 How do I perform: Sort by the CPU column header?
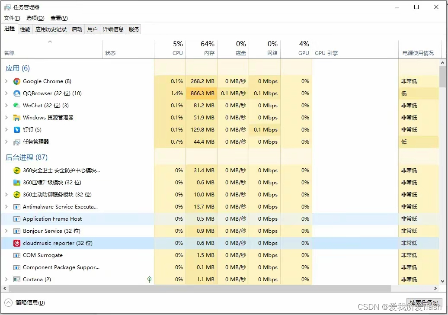pos(170,49)
